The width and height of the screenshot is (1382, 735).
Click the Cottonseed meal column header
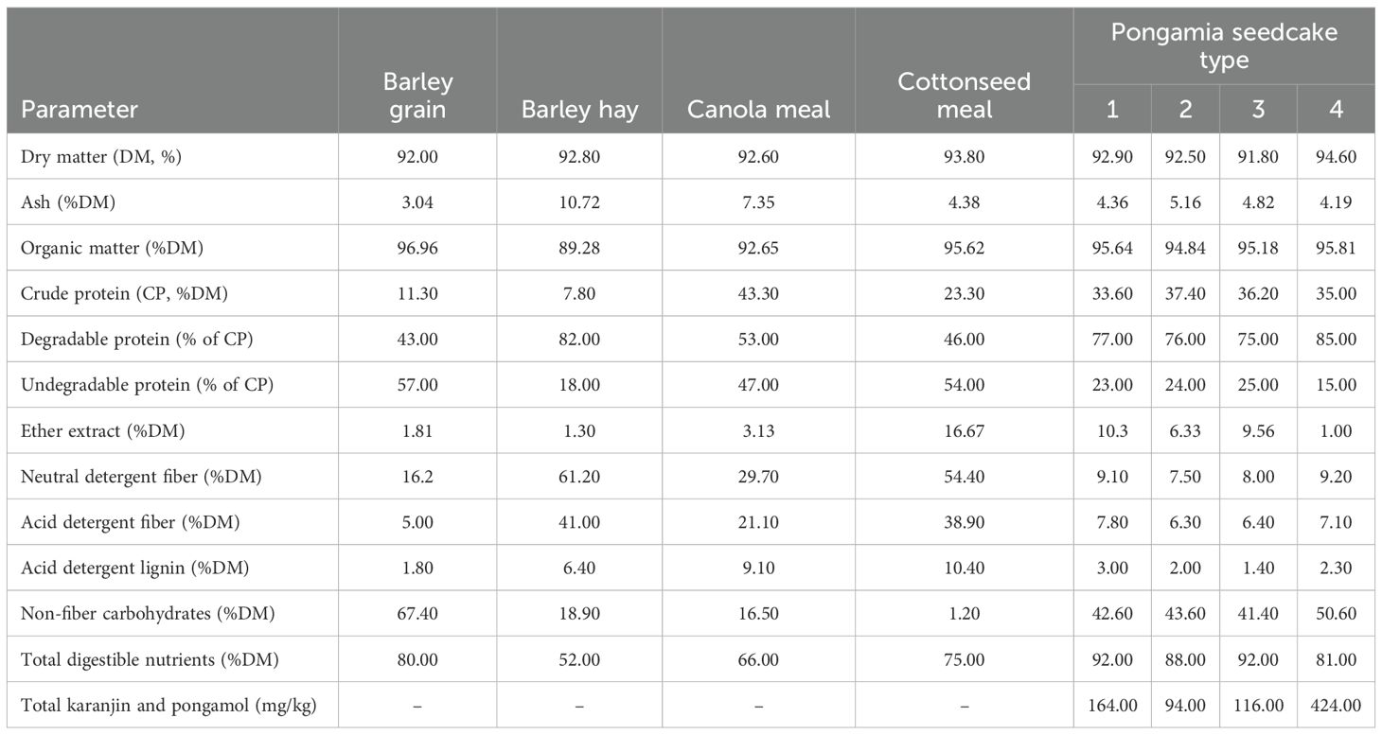tap(964, 95)
